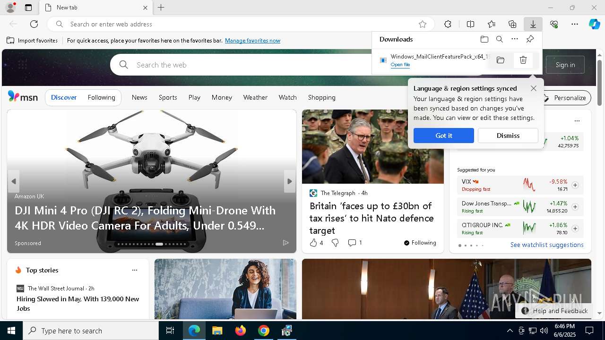Click Sign in button

coord(565,65)
